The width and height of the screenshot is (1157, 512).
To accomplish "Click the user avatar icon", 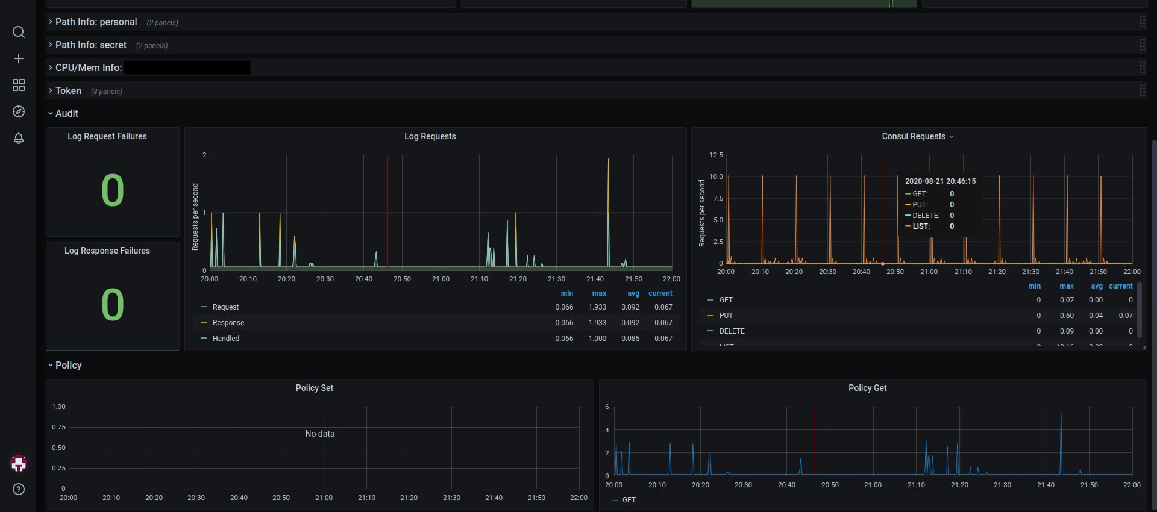I will (19, 463).
